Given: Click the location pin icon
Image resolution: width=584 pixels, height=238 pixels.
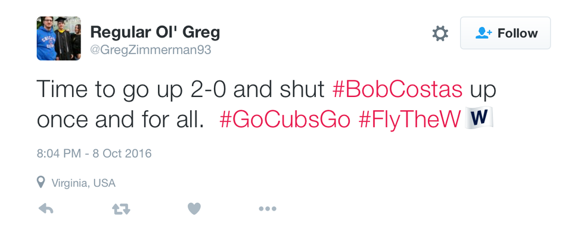Looking at the screenshot, I should tap(41, 182).
